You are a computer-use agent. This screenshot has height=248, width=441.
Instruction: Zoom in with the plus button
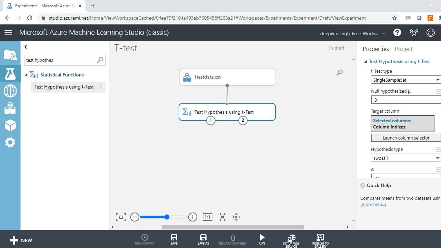193,217
